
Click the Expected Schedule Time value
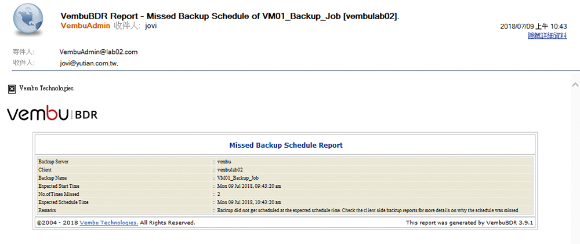[249, 202]
